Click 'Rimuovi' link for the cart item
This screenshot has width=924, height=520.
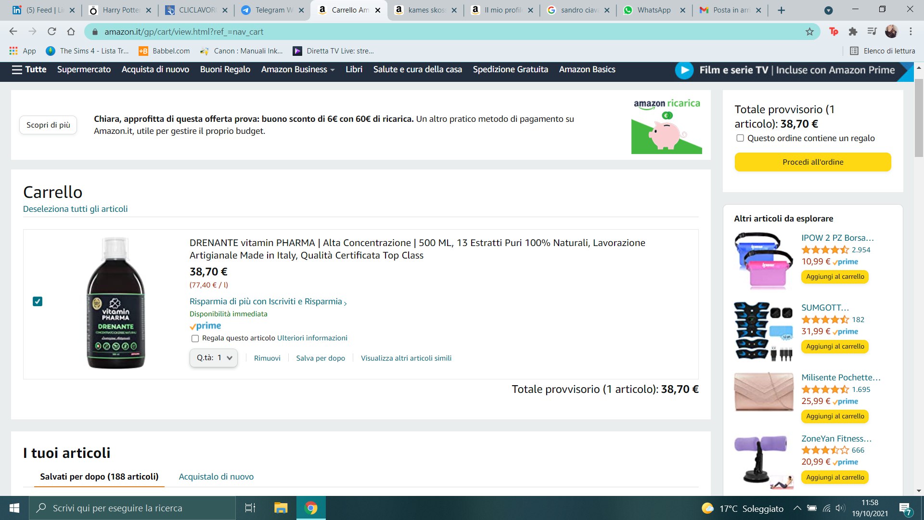(267, 358)
